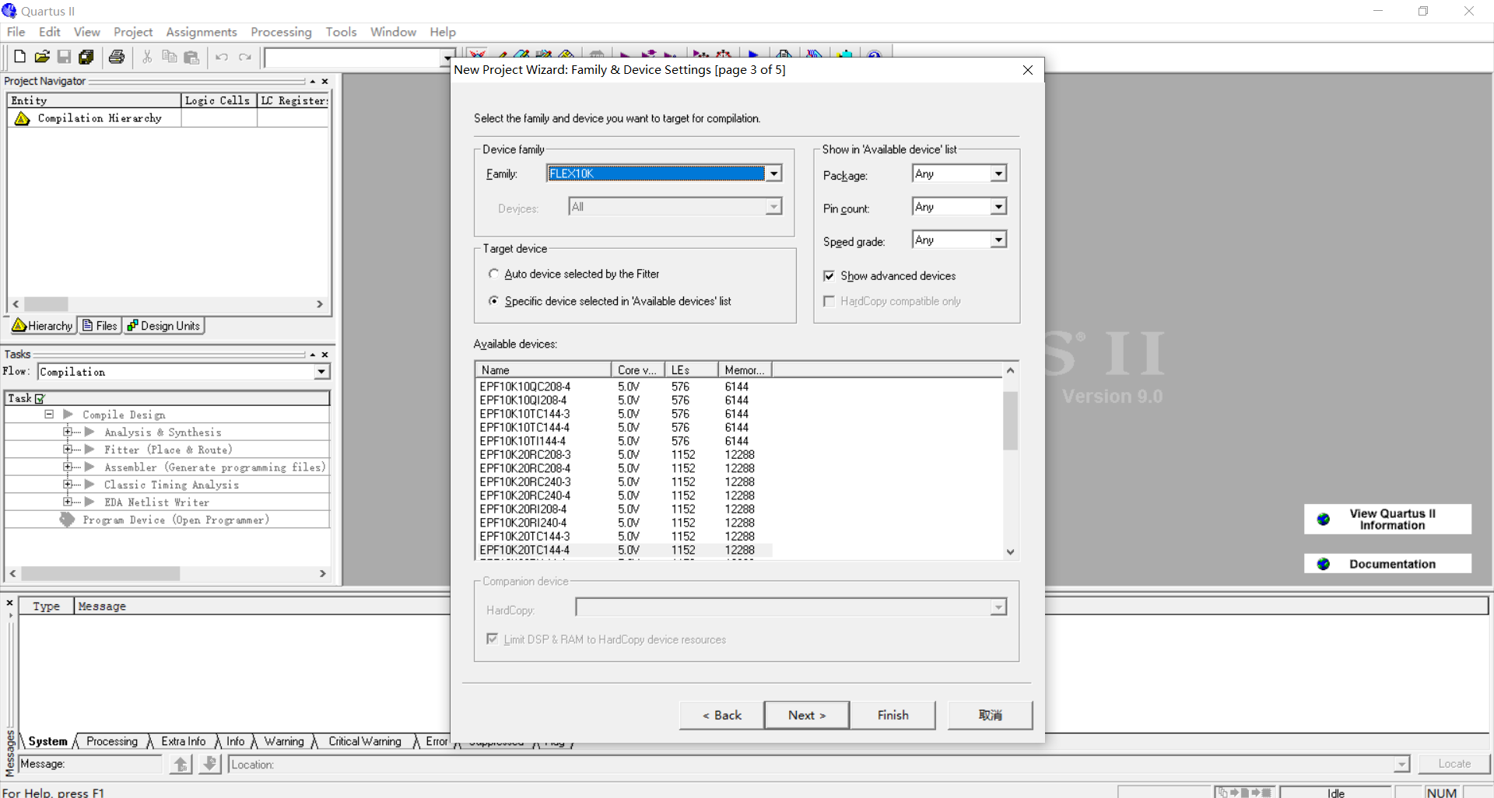Open the Package dropdown
This screenshot has height=798, width=1494.
click(x=998, y=173)
